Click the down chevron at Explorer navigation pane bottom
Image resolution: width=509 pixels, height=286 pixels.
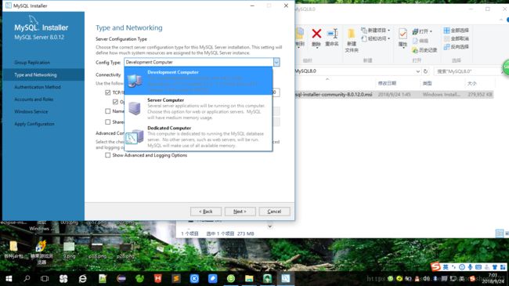pos(269,226)
